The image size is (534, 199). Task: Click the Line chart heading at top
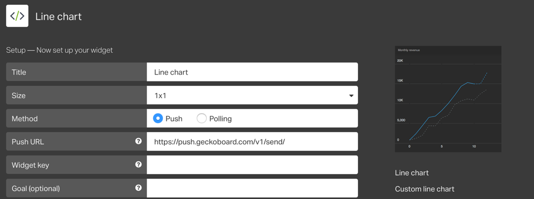(x=59, y=17)
